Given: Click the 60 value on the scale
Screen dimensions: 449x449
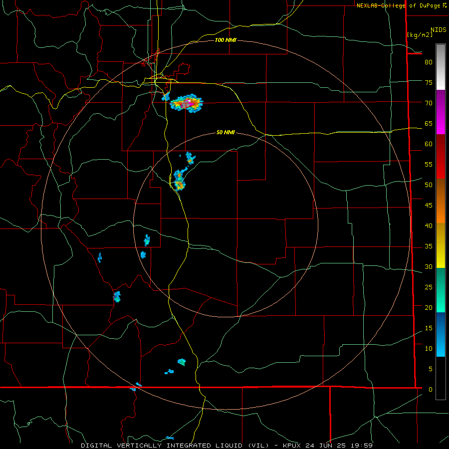Looking at the screenshot, I should [x=429, y=144].
